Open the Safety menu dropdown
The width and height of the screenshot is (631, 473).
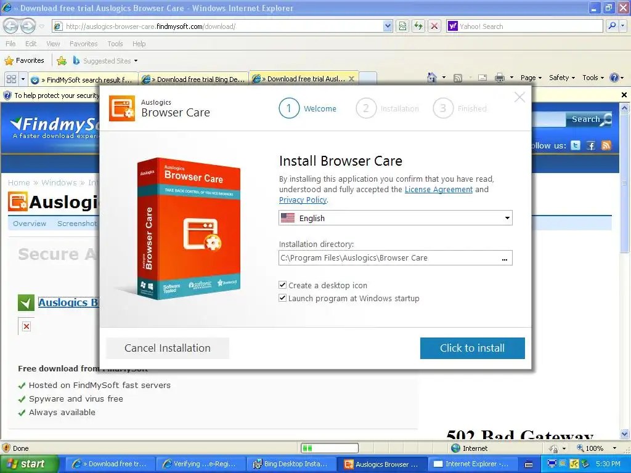[562, 78]
